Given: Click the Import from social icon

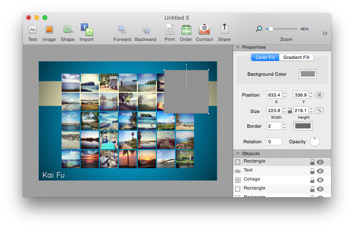Looking at the screenshot, I should pyautogui.click(x=87, y=29).
